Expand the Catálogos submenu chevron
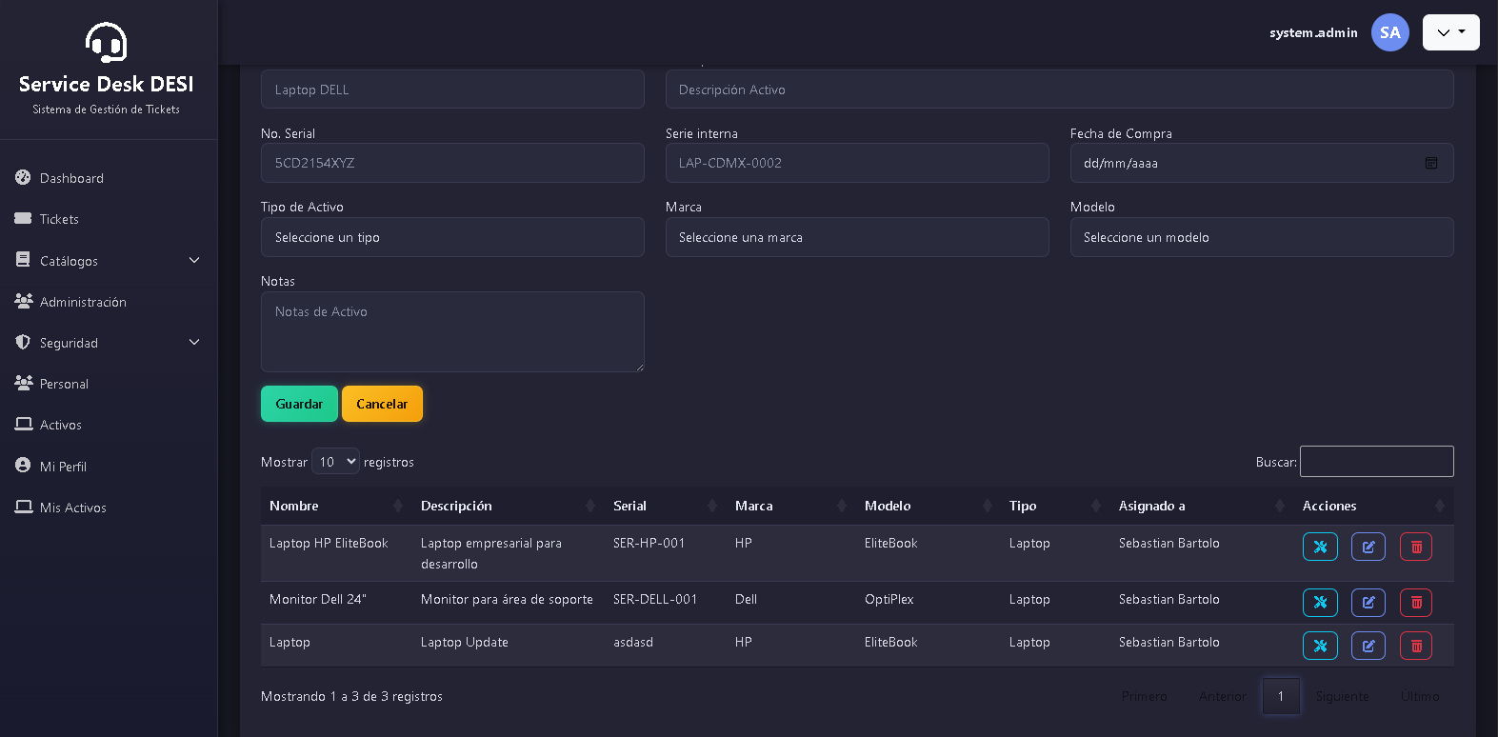The image size is (1498, 737). point(194,260)
